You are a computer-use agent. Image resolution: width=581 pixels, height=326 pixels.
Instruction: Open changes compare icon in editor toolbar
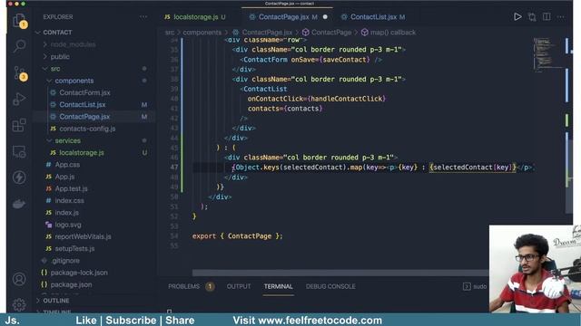(x=532, y=17)
